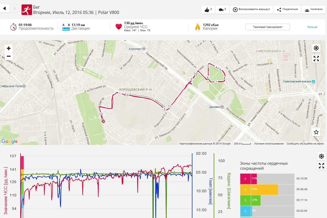Screen dimensions: 327x218
Task: Click kilometer marker 5 on route
Action: pos(208,67)
